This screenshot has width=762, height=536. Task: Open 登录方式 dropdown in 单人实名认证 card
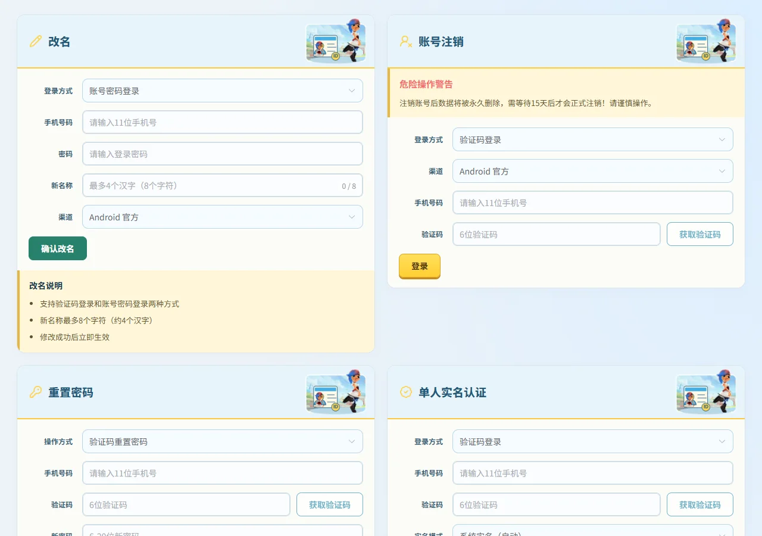(x=593, y=441)
